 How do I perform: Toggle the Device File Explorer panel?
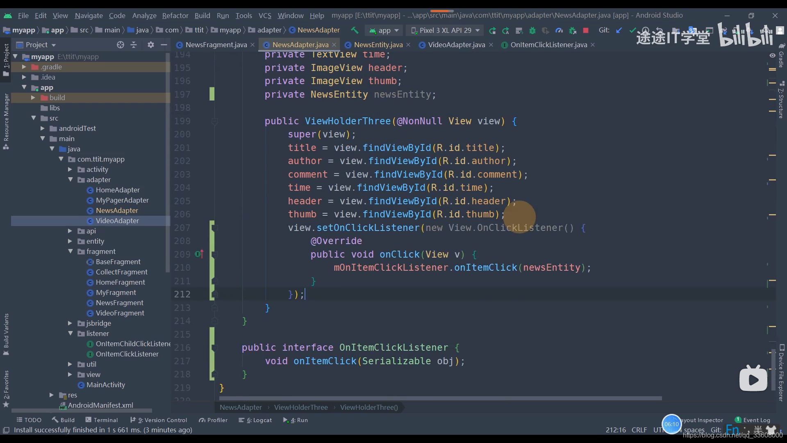[x=781, y=372]
